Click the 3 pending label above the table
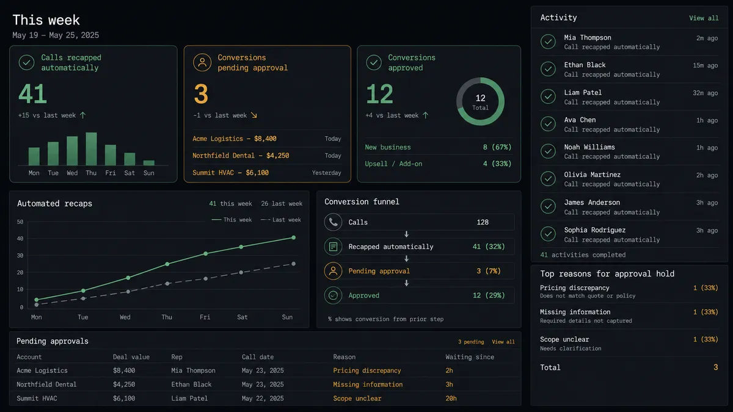Viewport: 733px width, 412px height. [x=471, y=342]
